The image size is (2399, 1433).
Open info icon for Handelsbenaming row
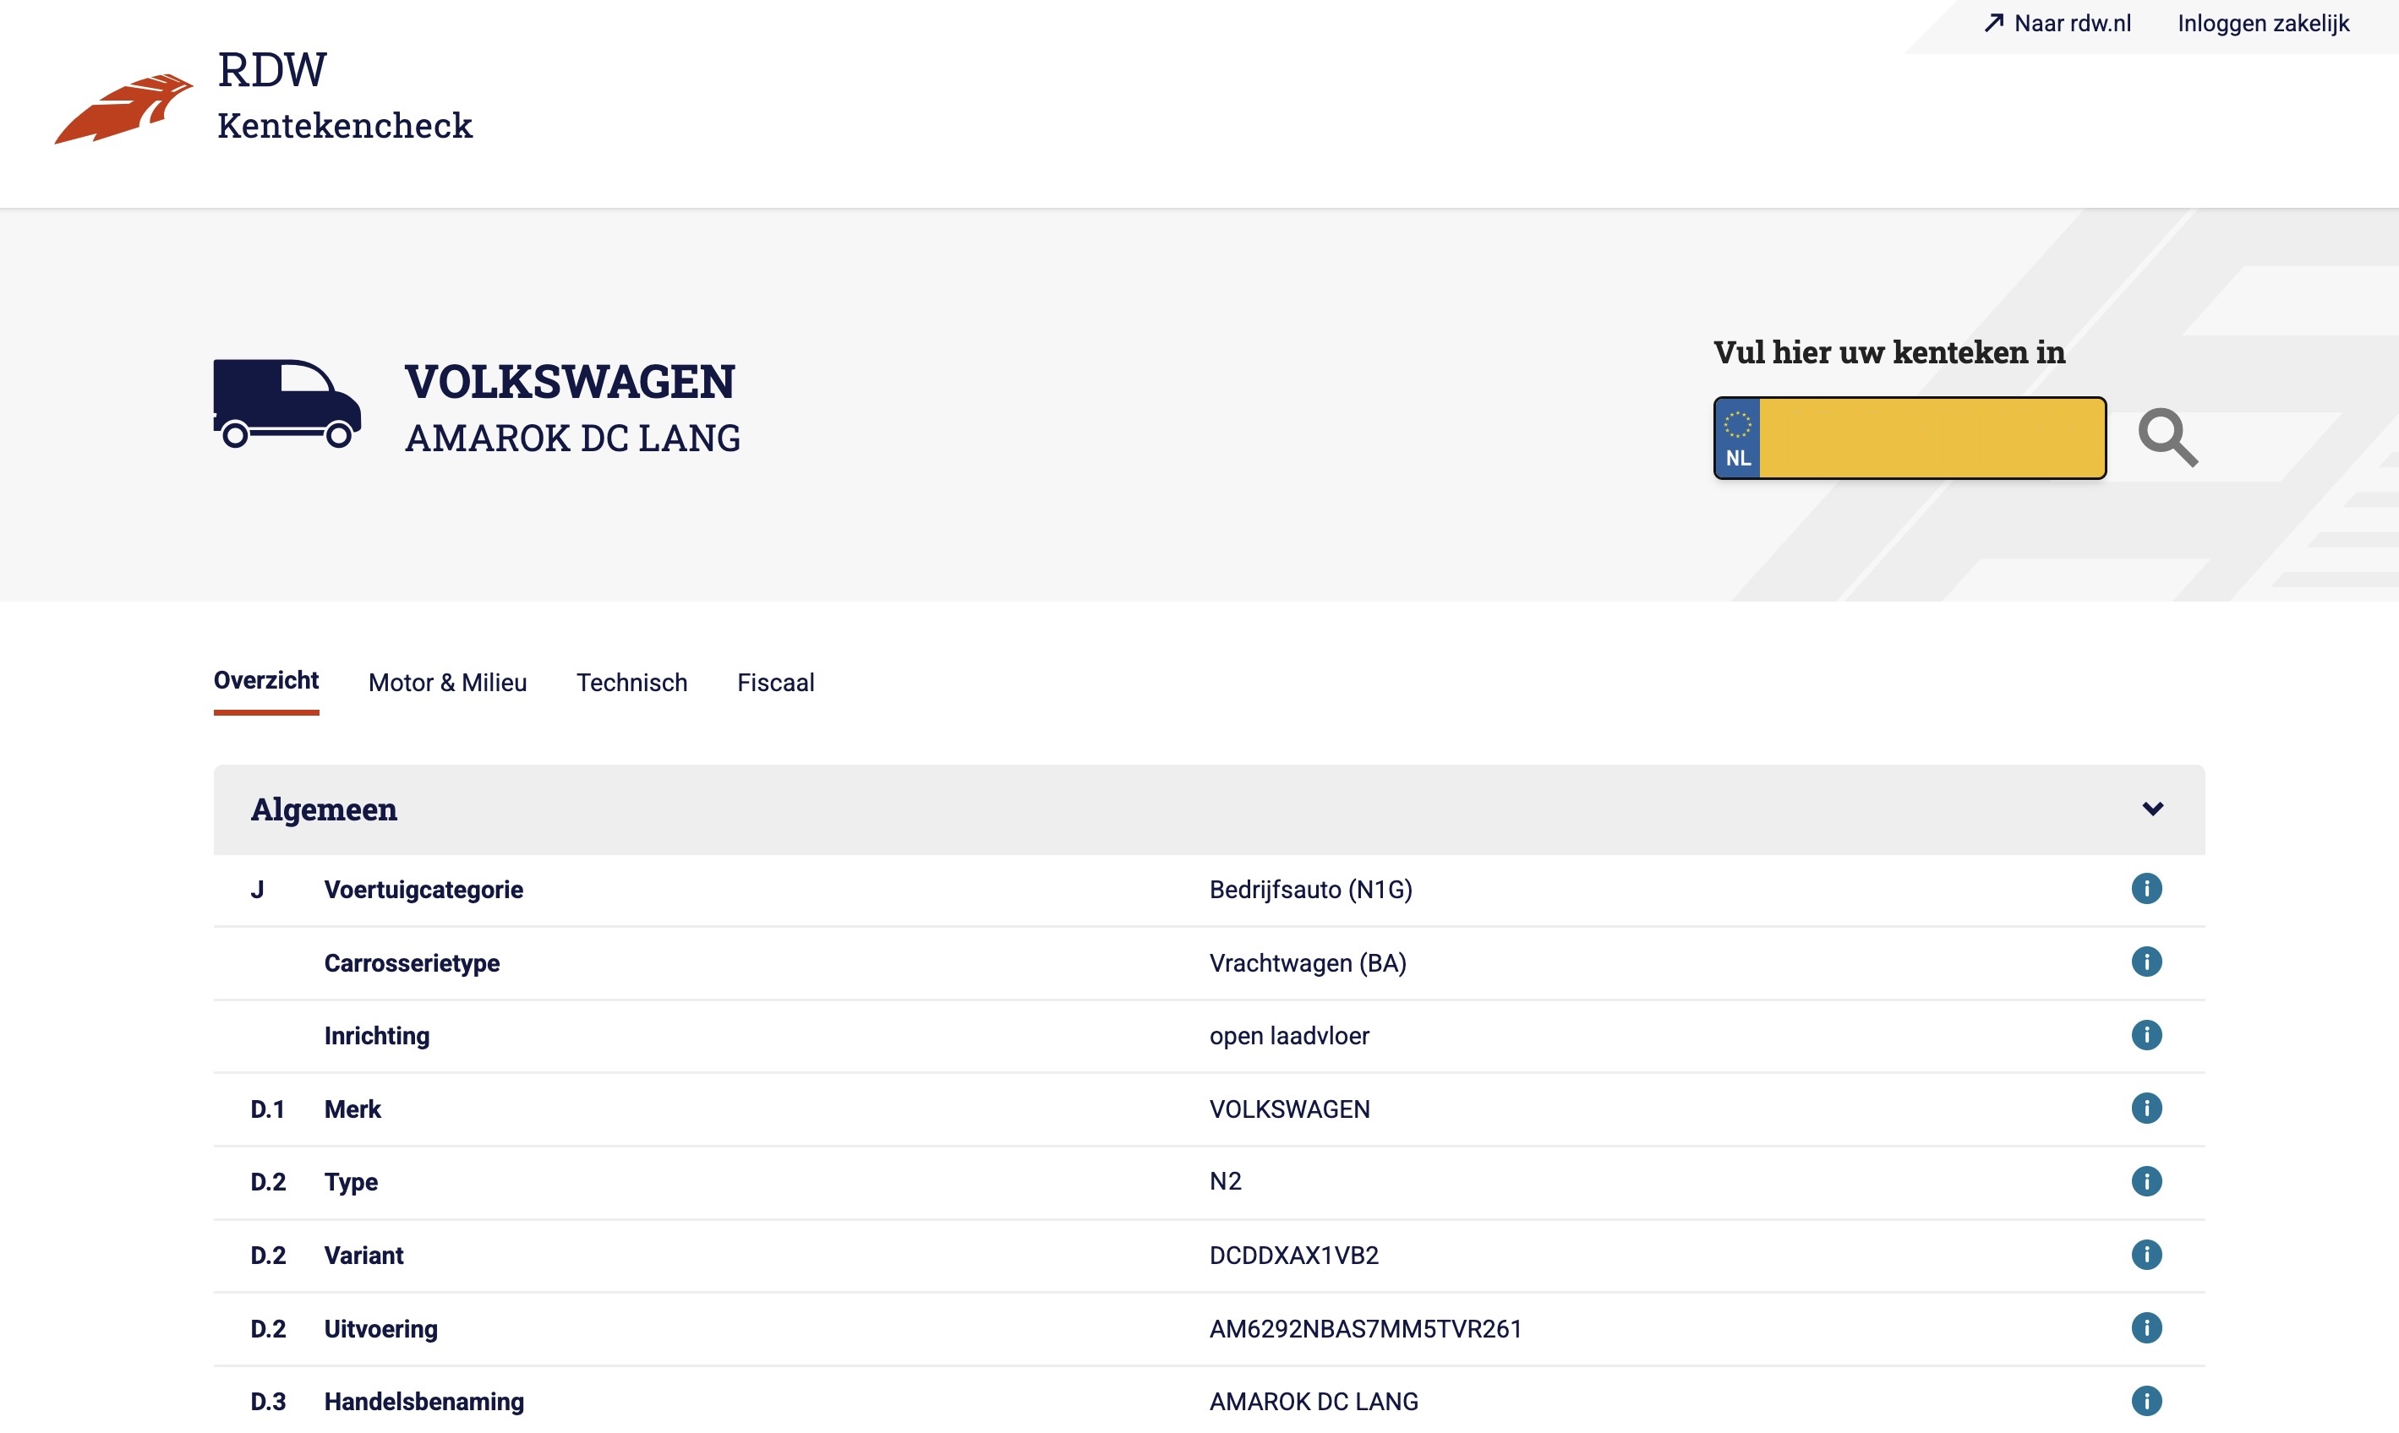click(2146, 1401)
